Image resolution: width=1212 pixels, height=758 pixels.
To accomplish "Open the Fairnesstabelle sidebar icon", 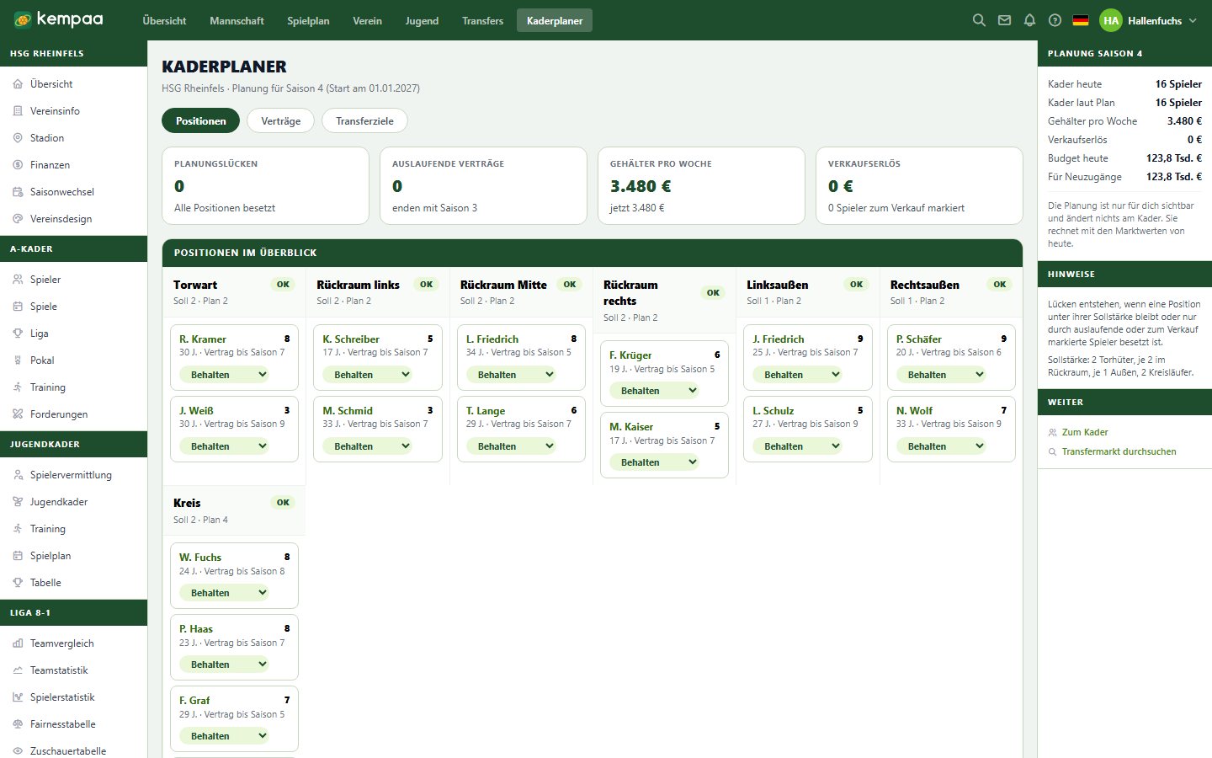I will 18,724.
